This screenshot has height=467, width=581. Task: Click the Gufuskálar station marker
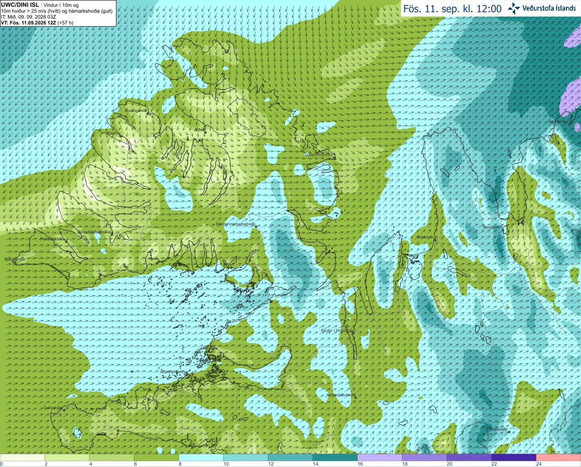click(64, 410)
